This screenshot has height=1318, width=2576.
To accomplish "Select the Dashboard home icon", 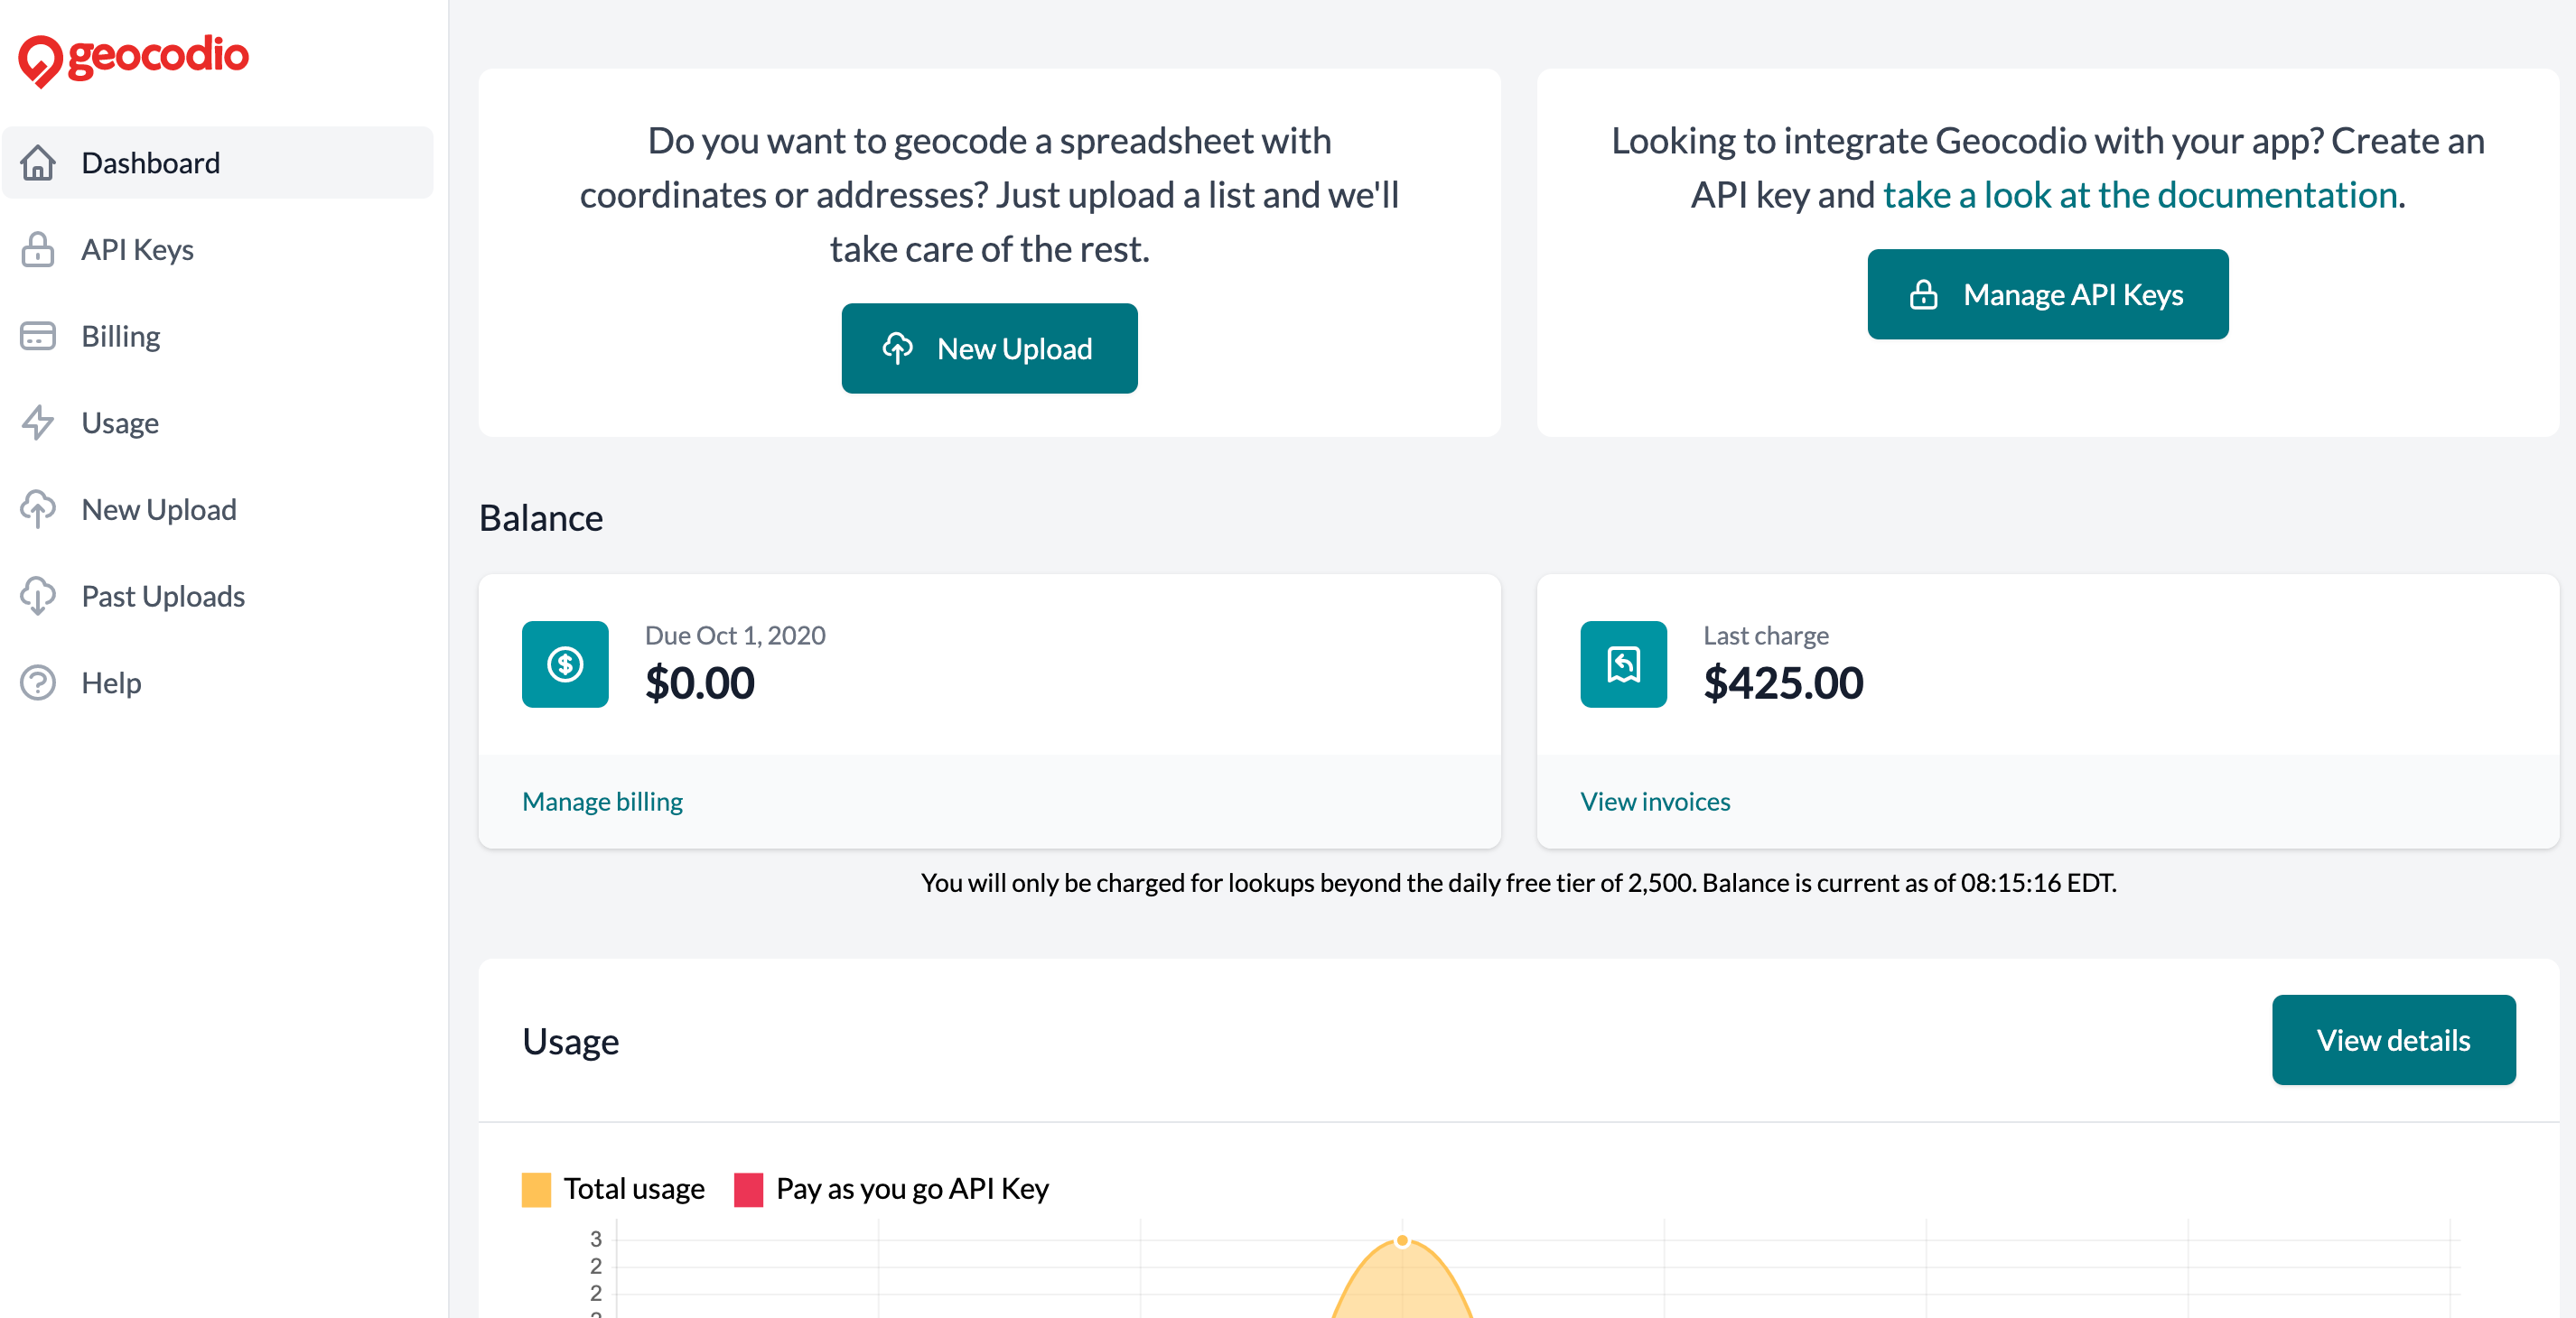I will (38, 162).
